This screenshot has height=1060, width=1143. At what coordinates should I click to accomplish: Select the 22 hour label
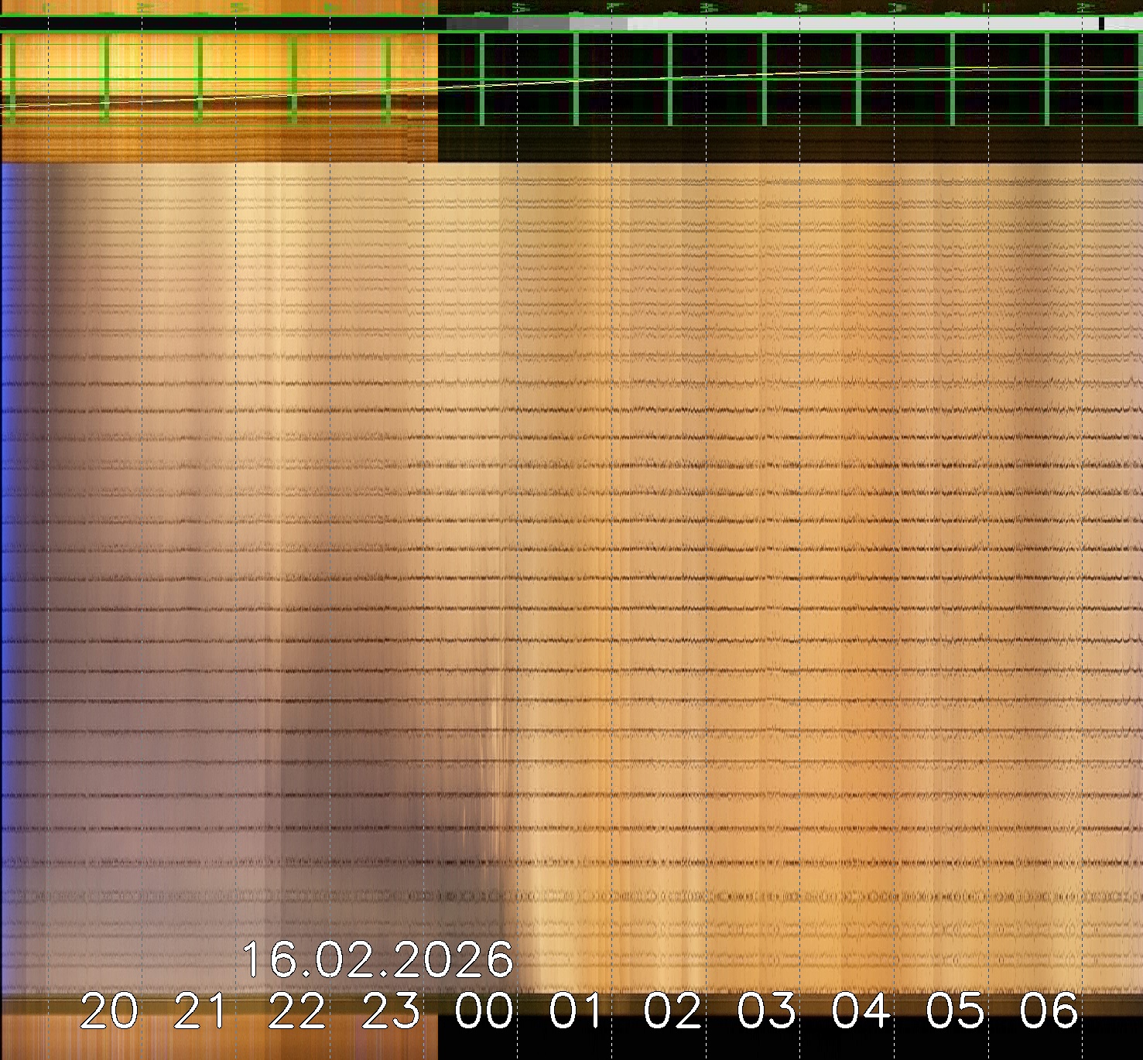coord(296,1011)
